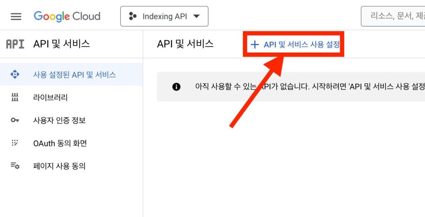Click the 라이브러리 library icon
The width and height of the screenshot is (425, 217).
tap(15, 98)
